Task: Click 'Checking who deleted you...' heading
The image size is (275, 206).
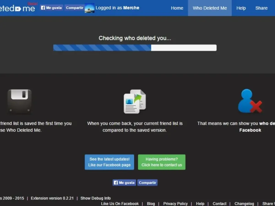Action: [135, 38]
